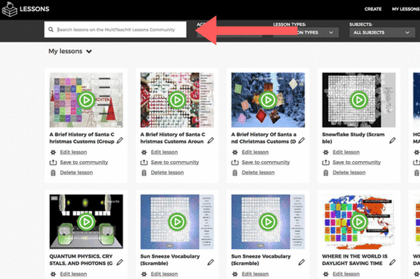Screen dimensions: 420x279
Task: Click Delete lesson under Snowflake Study
Action: 350,173
